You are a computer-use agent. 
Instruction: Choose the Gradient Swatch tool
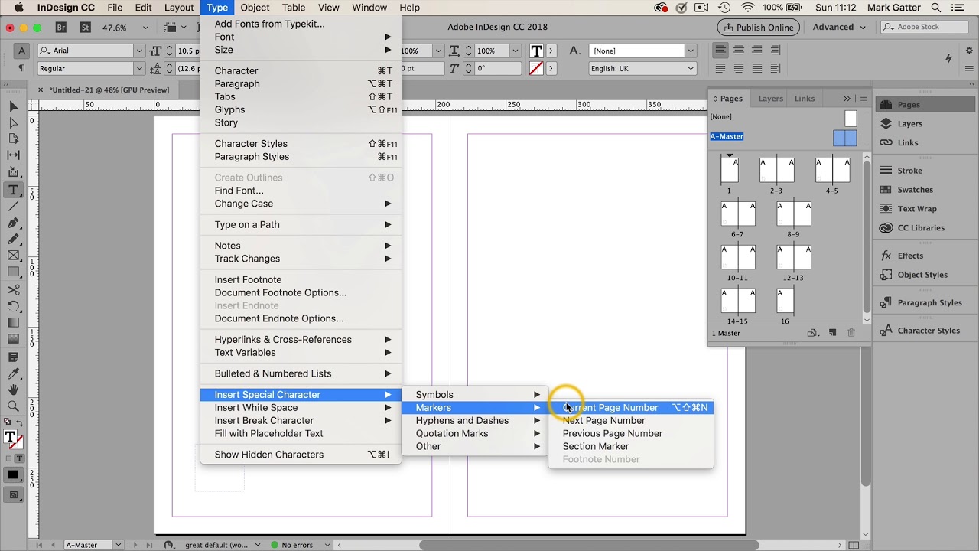click(13, 323)
